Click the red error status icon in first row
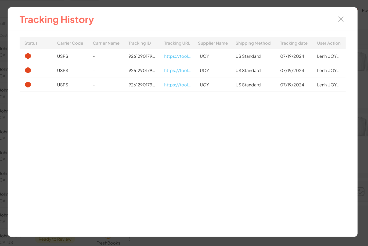The image size is (368, 246). tap(28, 56)
